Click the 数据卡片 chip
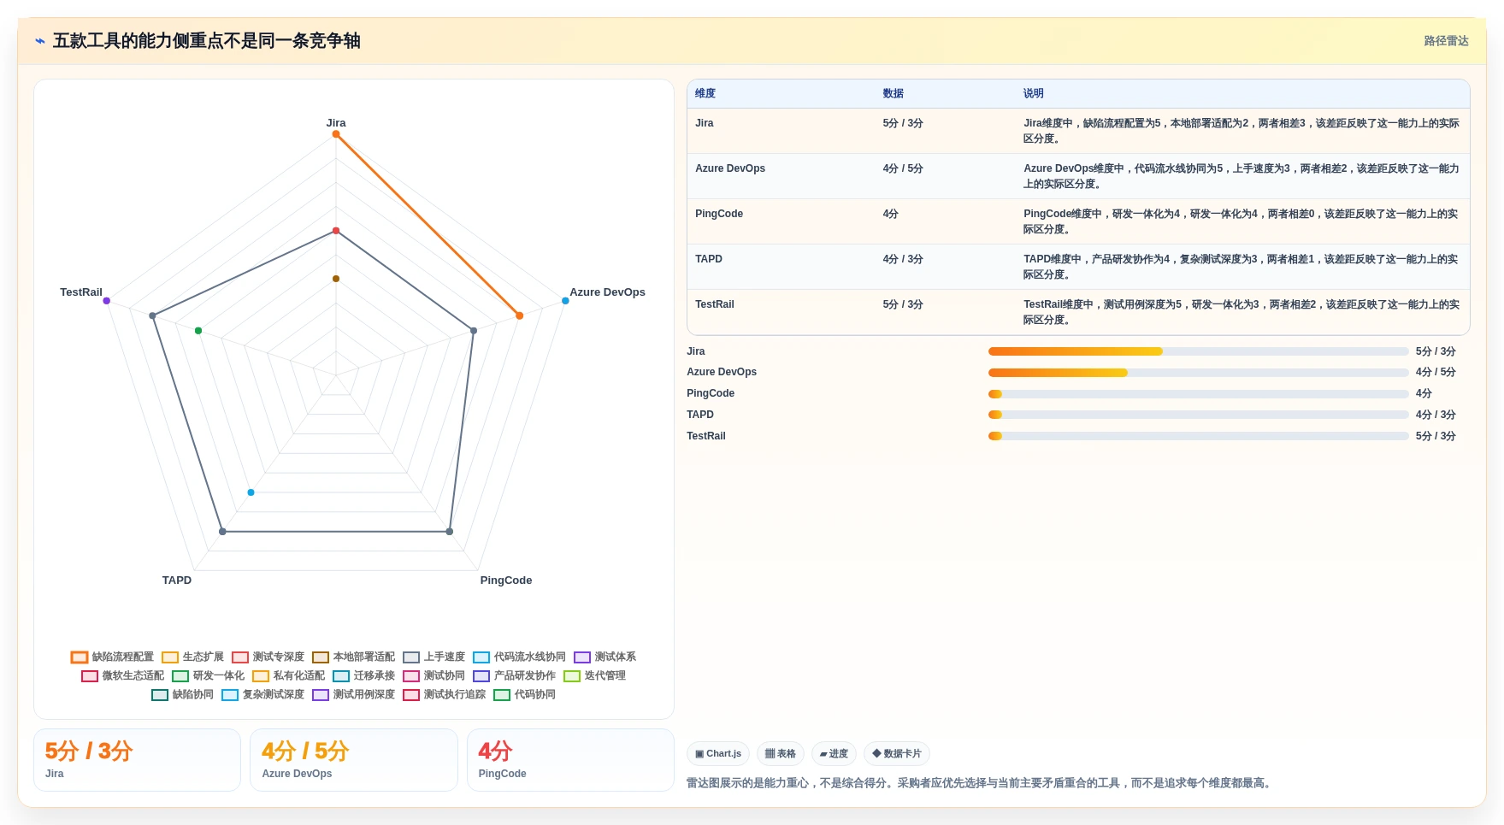 tap(897, 753)
